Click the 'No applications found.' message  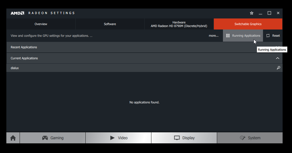point(144,102)
